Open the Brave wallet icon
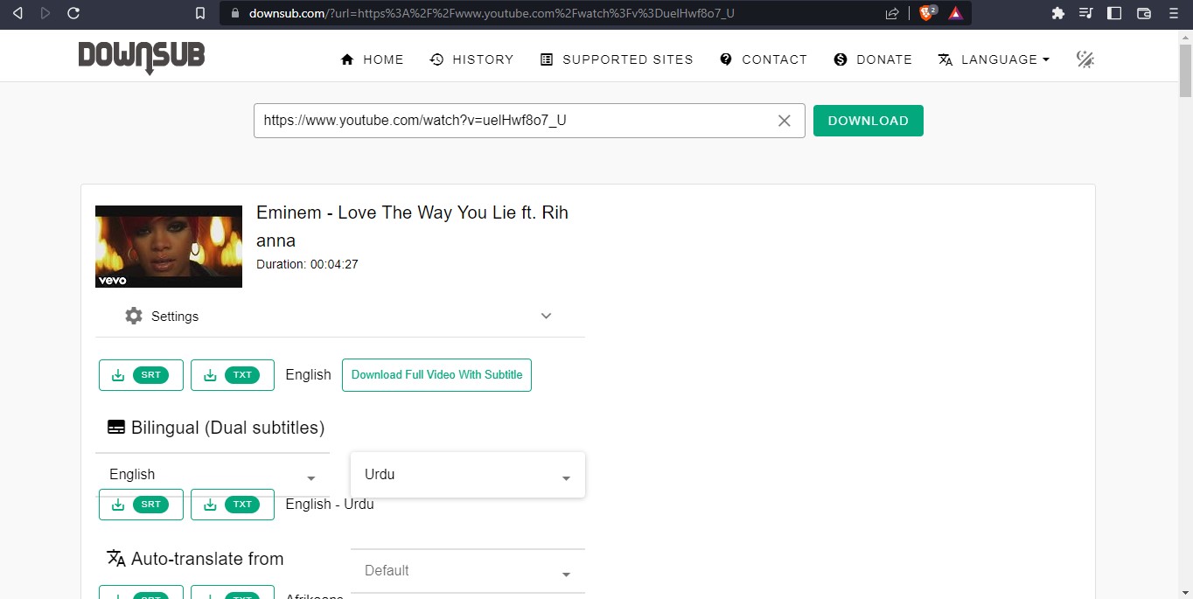Screen dimensions: 1193x599 click(x=1143, y=13)
